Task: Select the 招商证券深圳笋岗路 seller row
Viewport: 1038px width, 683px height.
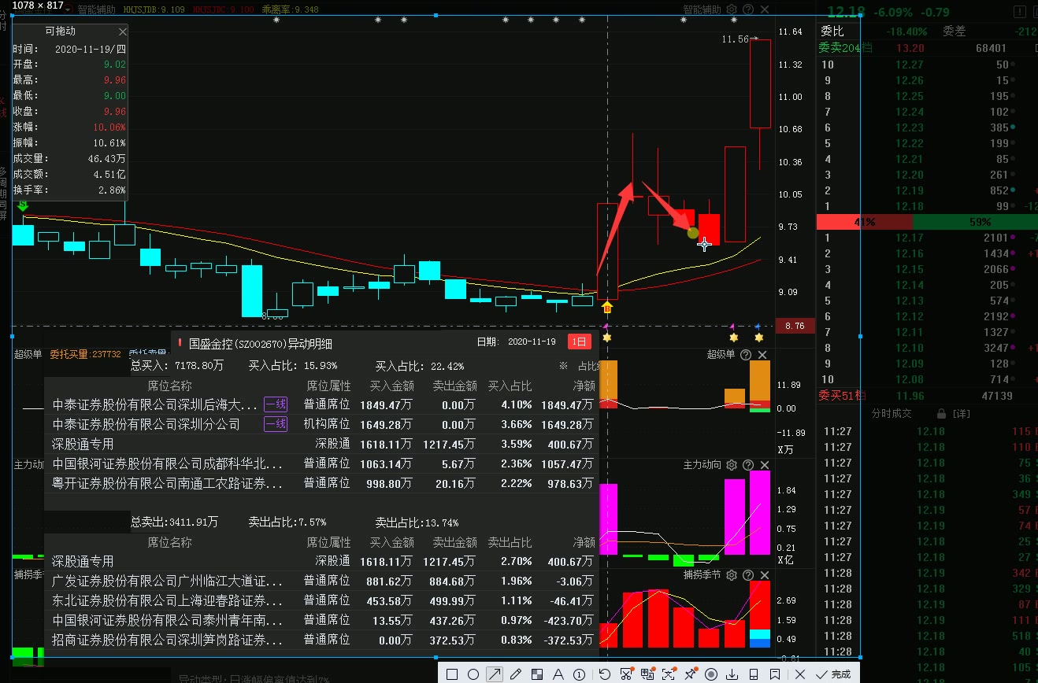Action: (x=321, y=640)
